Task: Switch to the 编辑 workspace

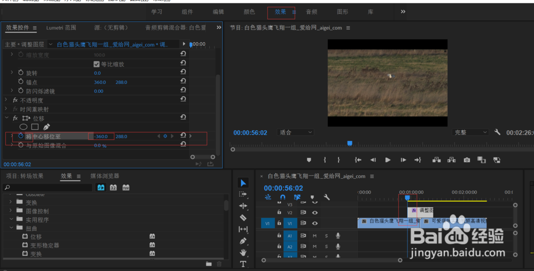Action: point(218,12)
